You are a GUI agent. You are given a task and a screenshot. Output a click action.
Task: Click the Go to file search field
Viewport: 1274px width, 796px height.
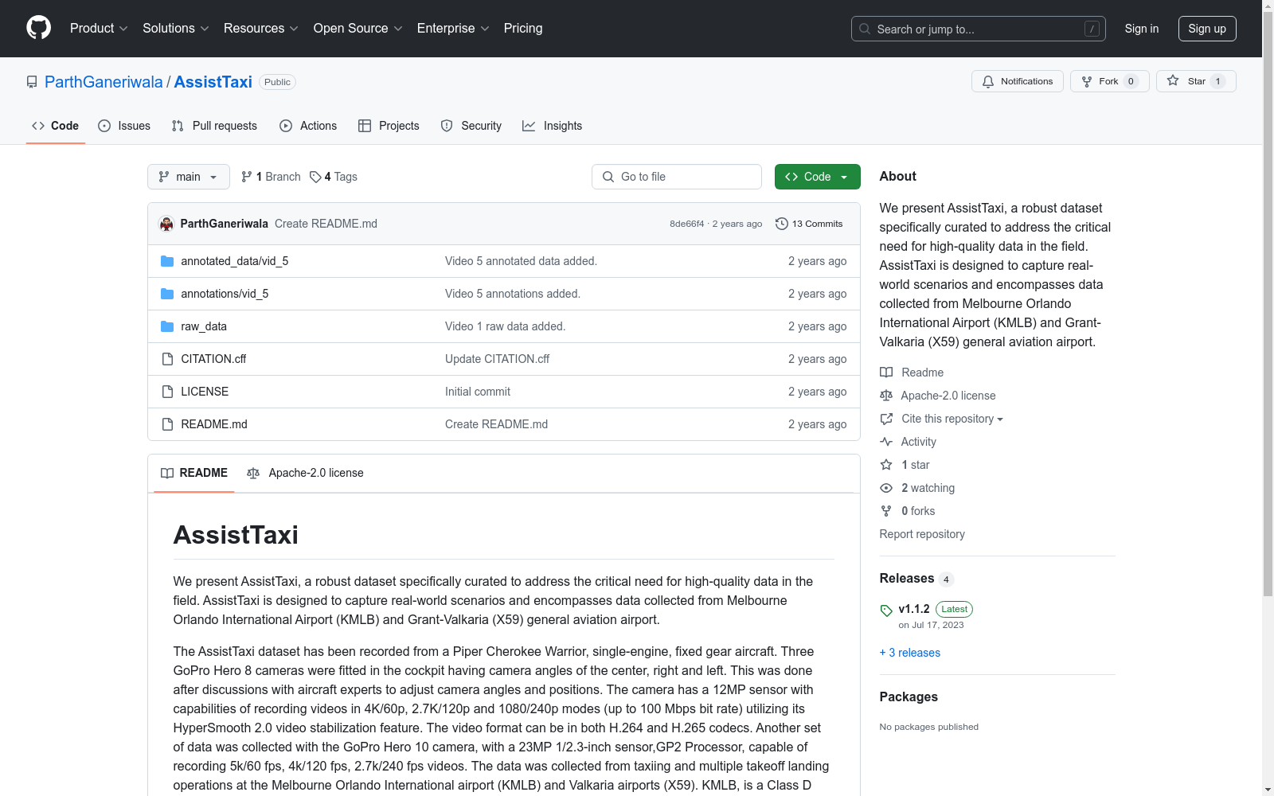pos(677,177)
